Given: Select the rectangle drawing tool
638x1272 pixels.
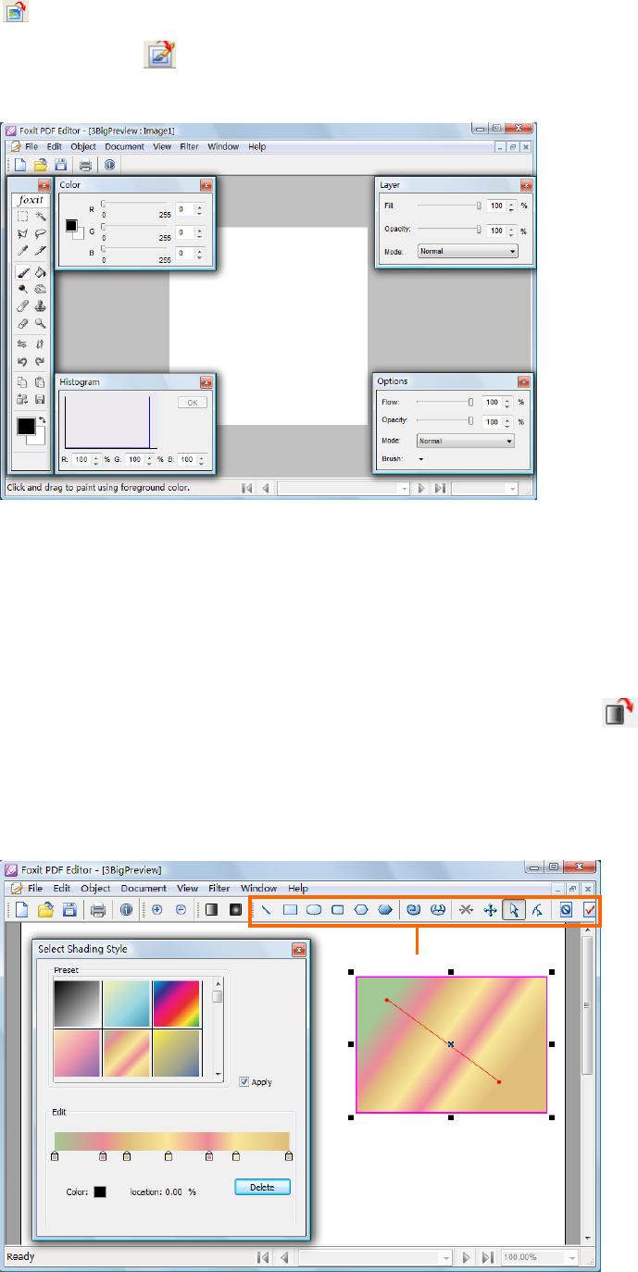Looking at the screenshot, I should pos(290,909).
